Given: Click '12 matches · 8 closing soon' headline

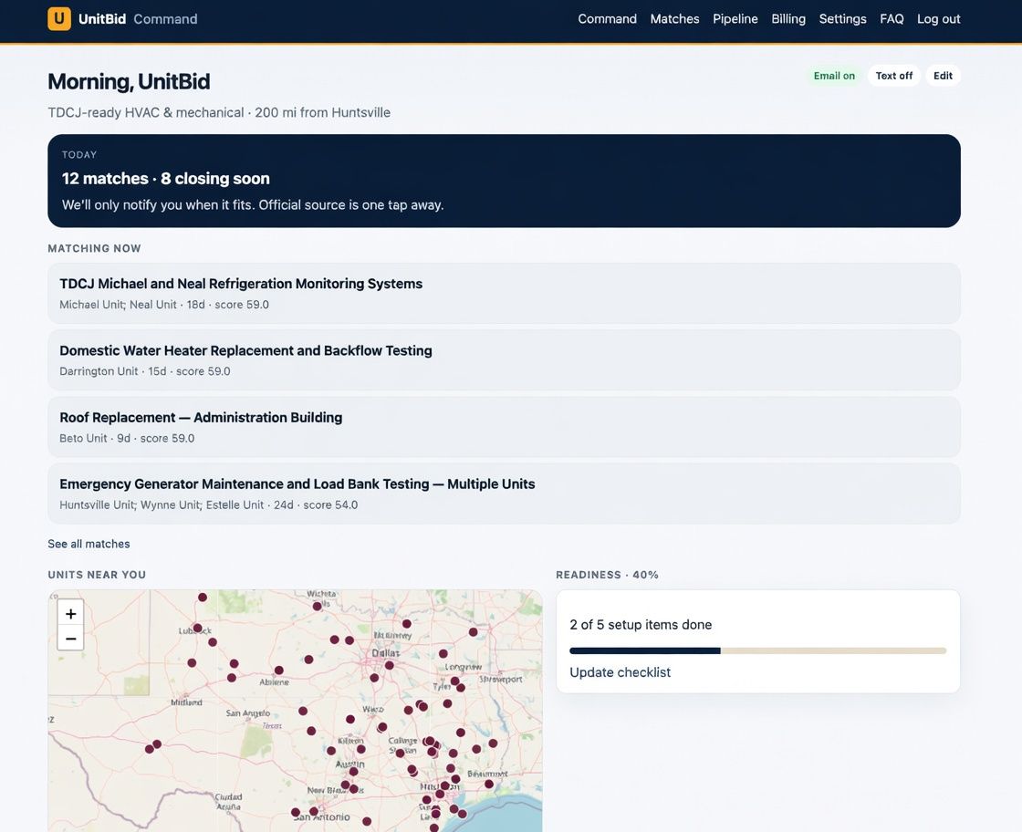Looking at the screenshot, I should tap(165, 179).
